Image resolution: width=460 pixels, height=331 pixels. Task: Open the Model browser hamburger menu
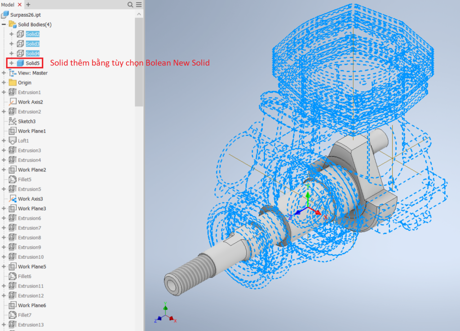[138, 4]
